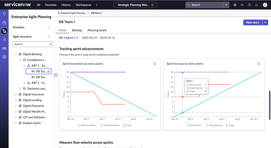271x148 pixels.
Task: Expand the Payments and... node
Action: (x=20, y=88)
